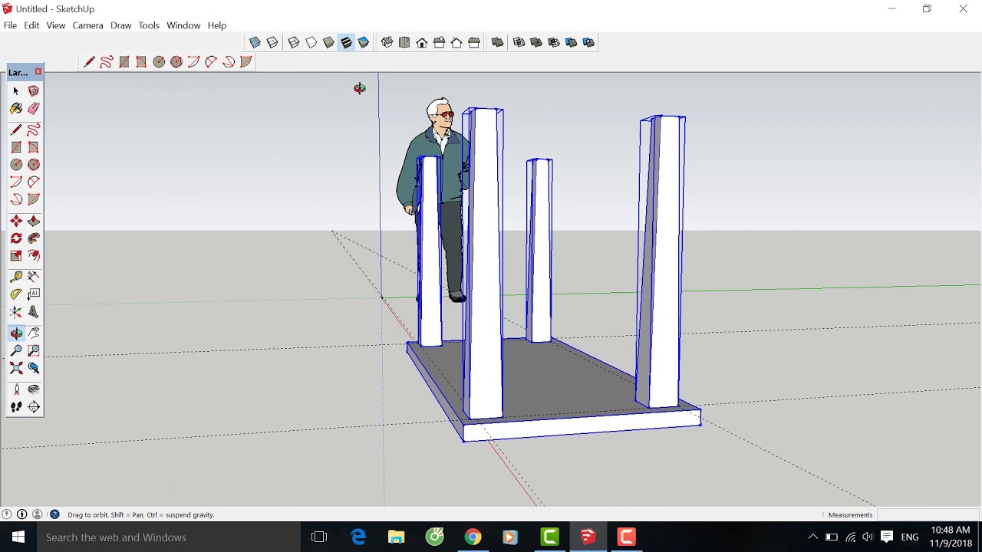Screen dimensions: 982x552
Task: Choose Freehand tool in Large Tool Set
Action: pyautogui.click(x=34, y=130)
